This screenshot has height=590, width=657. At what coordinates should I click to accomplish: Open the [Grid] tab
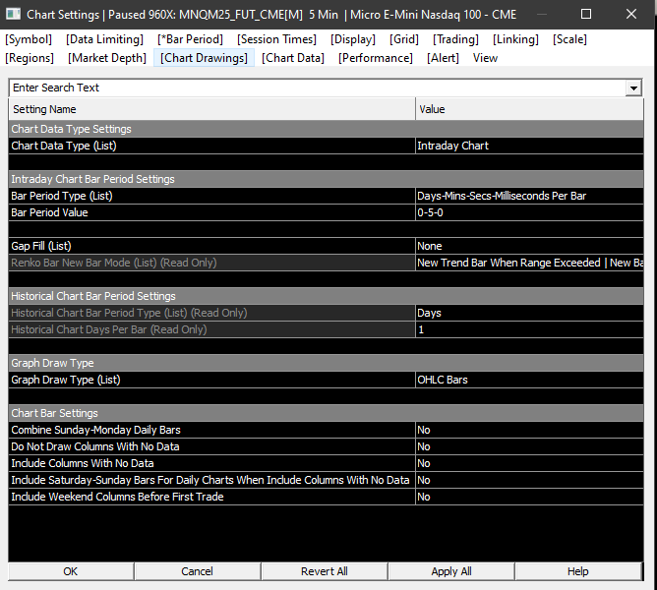click(x=404, y=39)
